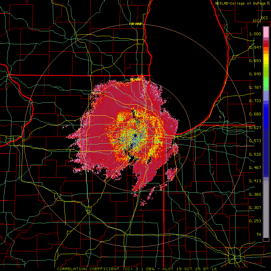Pick the gray swatch on the color bar

[x=266, y=209]
